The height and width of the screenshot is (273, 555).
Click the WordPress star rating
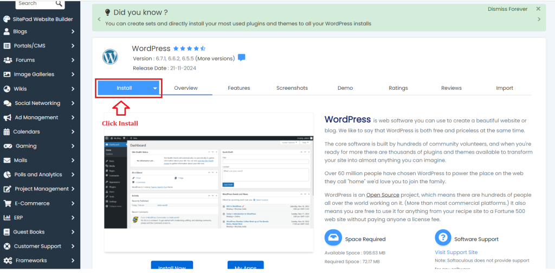(189, 49)
